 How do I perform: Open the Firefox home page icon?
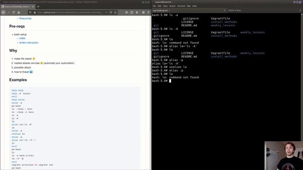[19, 12]
